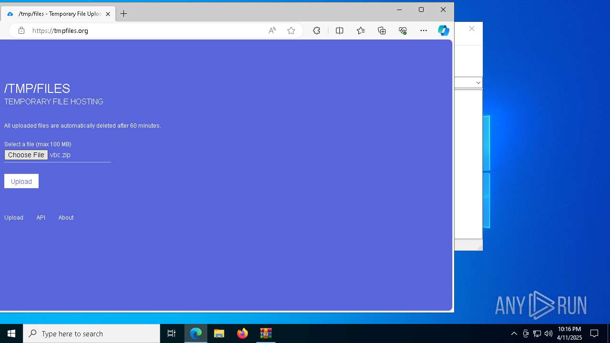The image size is (610, 343).
Task: Click the selected file name vbc.zip
Action: [x=60, y=155]
